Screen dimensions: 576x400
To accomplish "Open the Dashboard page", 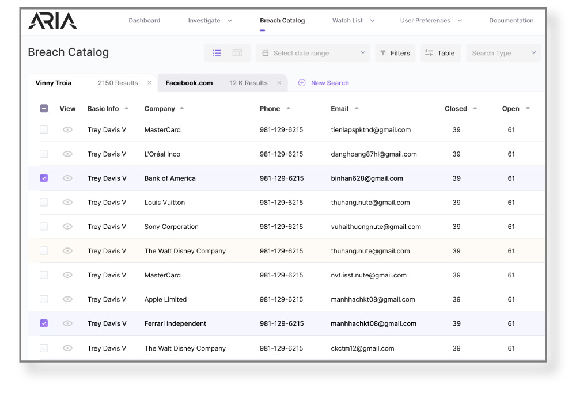I will [145, 21].
